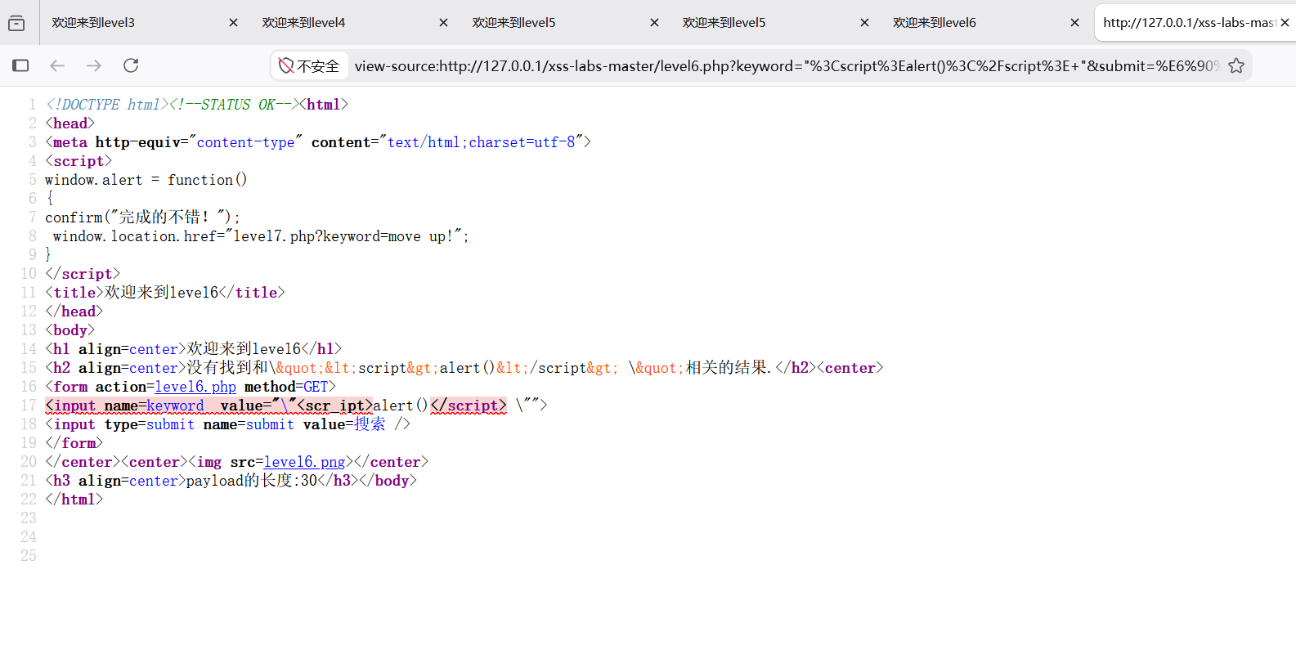Click the highlighted </script> closing tag

469,406
